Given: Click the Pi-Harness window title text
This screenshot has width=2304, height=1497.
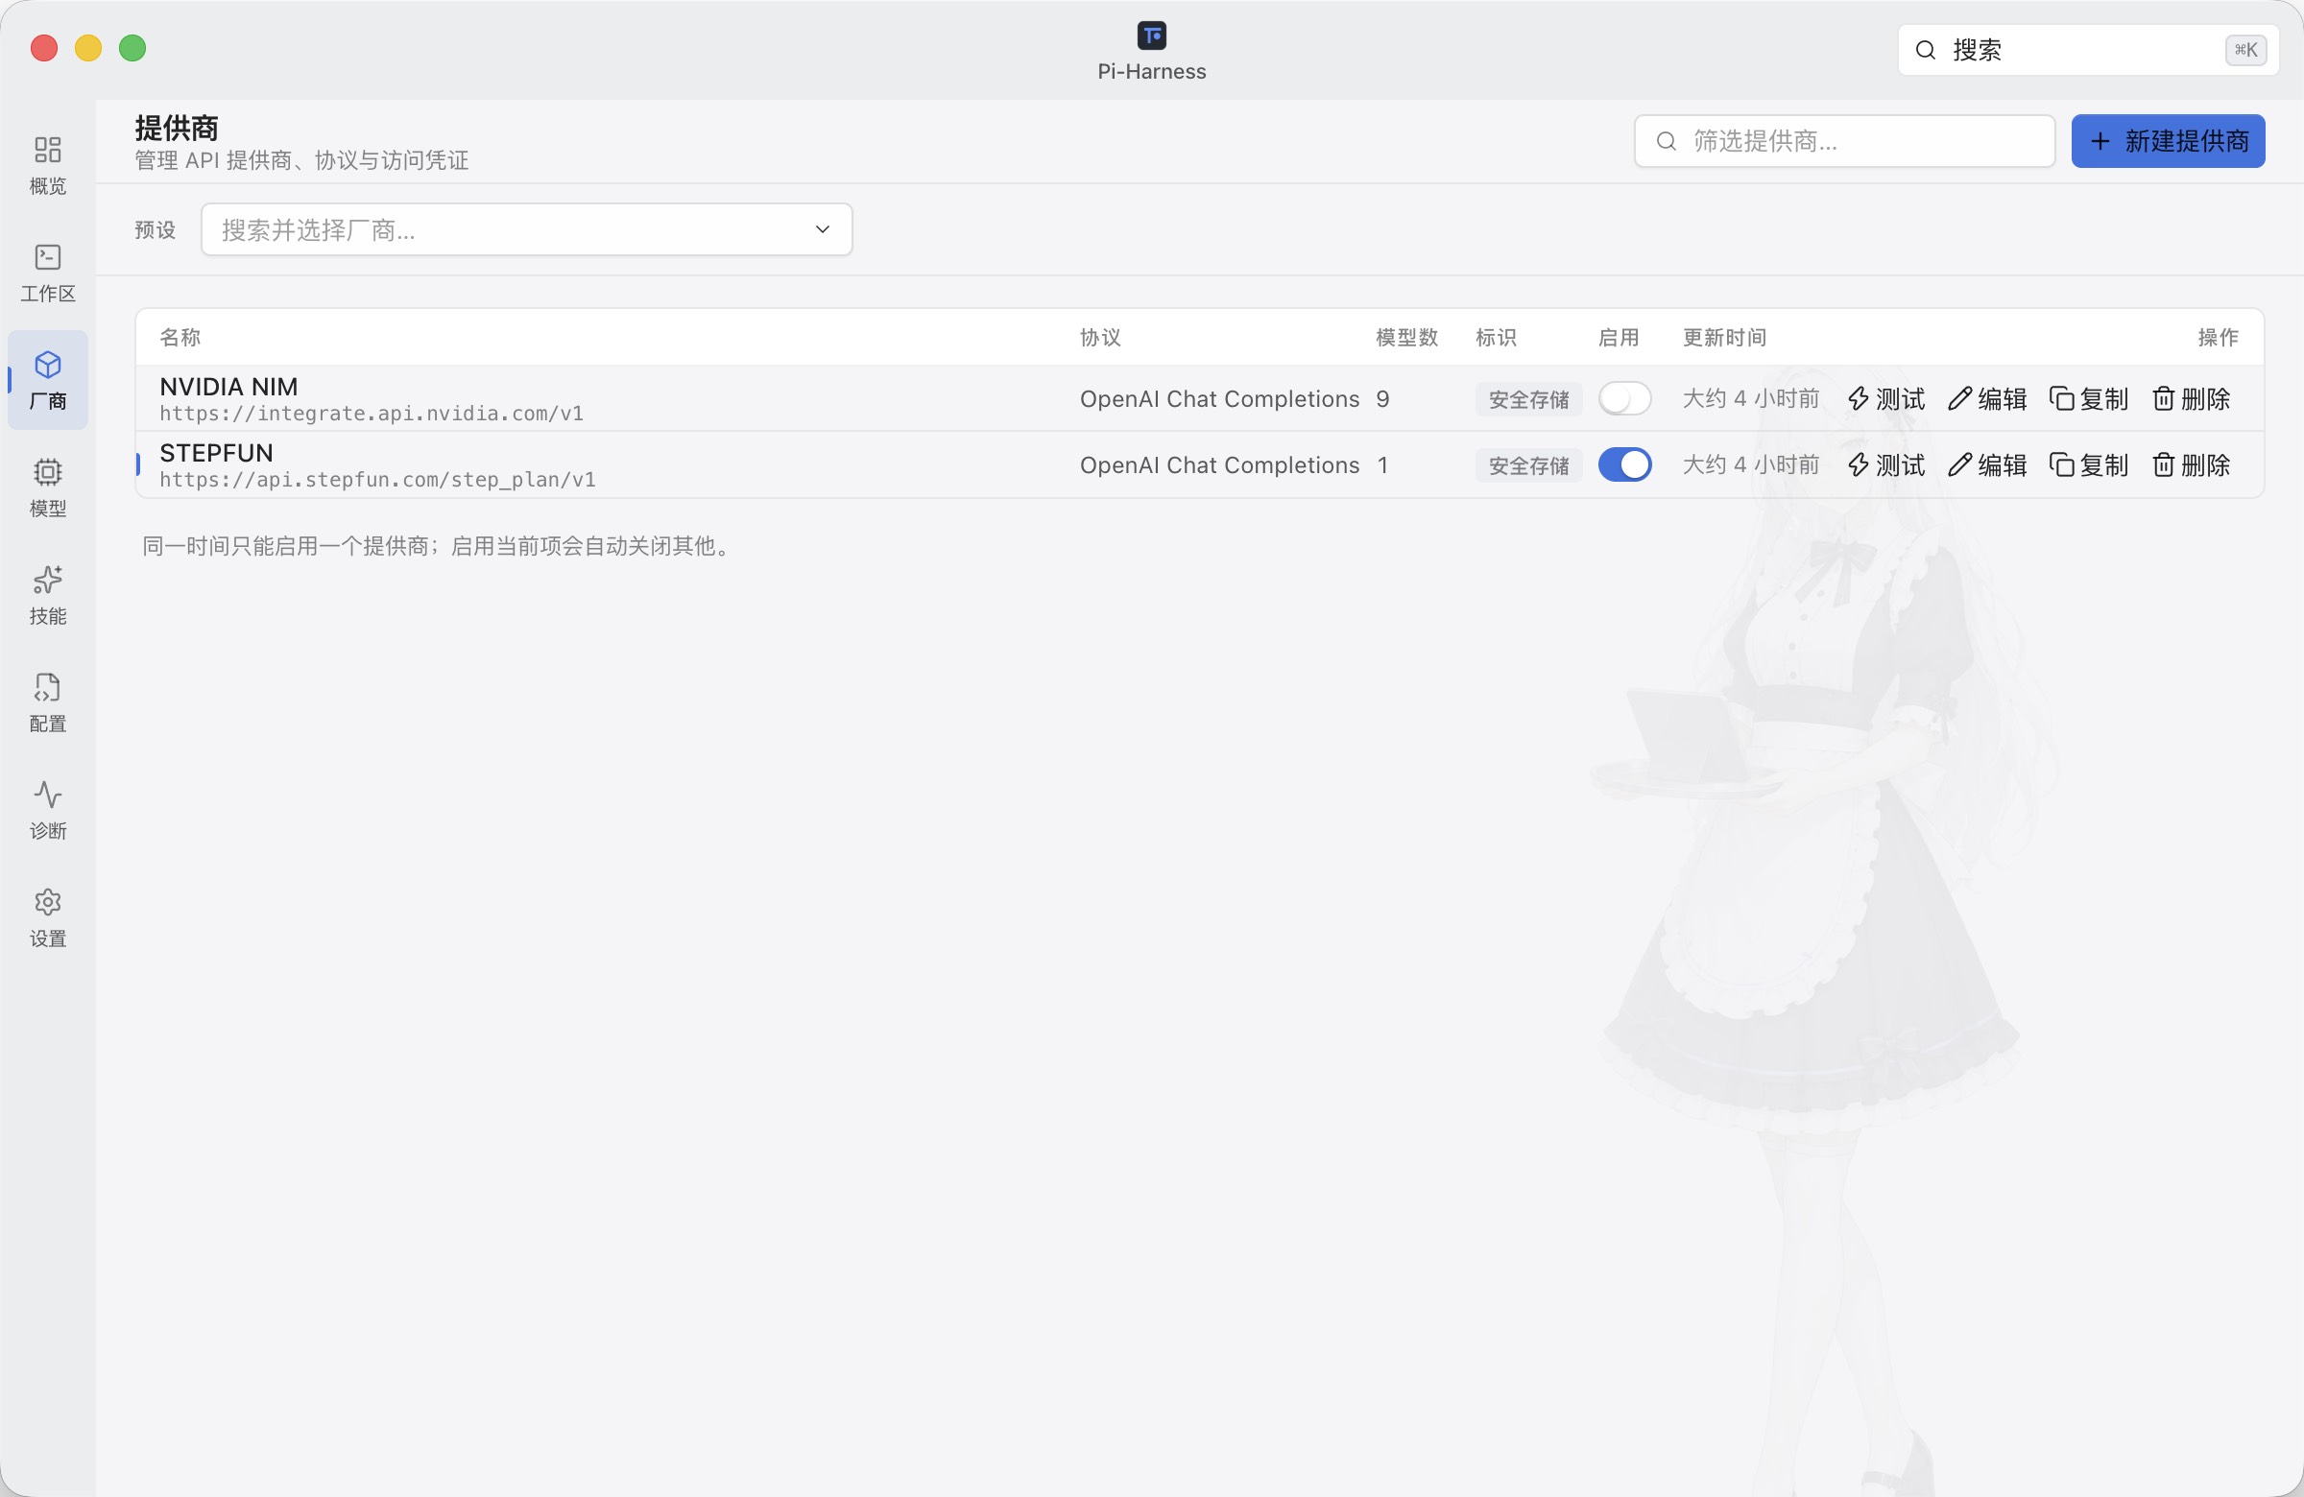Looking at the screenshot, I should [x=1151, y=72].
